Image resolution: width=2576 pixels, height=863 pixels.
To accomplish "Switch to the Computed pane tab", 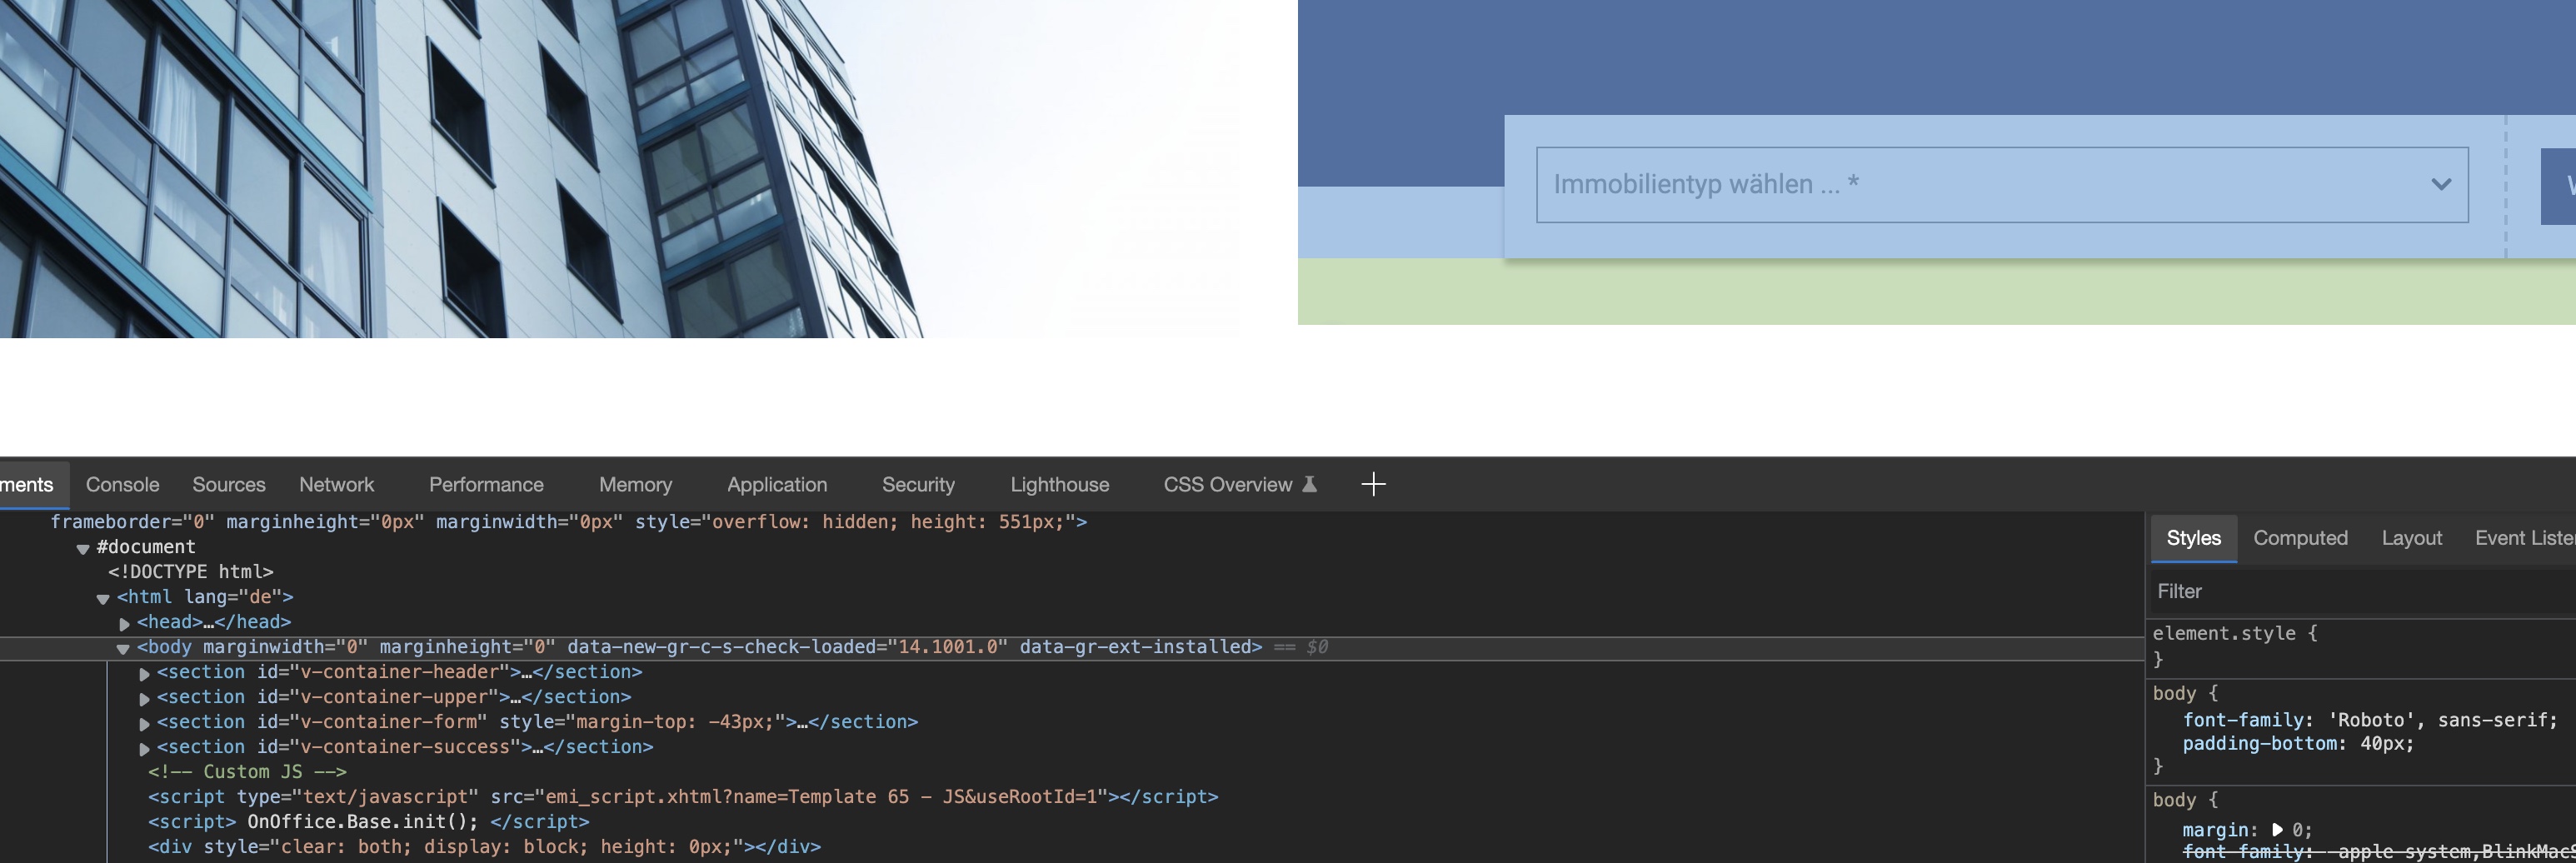I will point(2300,539).
